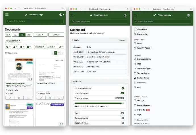196x135 pixels.
Task: Open Inbox saved view in sidebar
Action: [138, 43]
